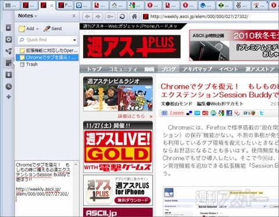Click the Trash icon in notes list

[x=22, y=64]
